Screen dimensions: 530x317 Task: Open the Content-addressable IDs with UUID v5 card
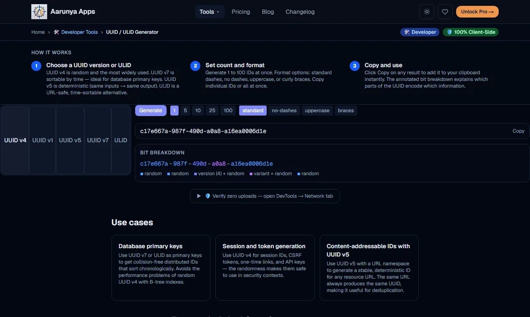click(x=369, y=268)
